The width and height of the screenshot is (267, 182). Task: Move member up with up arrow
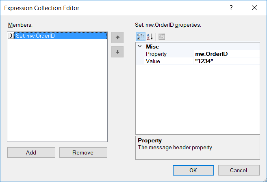tap(117, 38)
